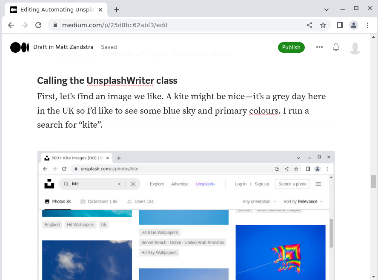
Task: Open the Unsplash hamburger menu
Action: [318, 184]
